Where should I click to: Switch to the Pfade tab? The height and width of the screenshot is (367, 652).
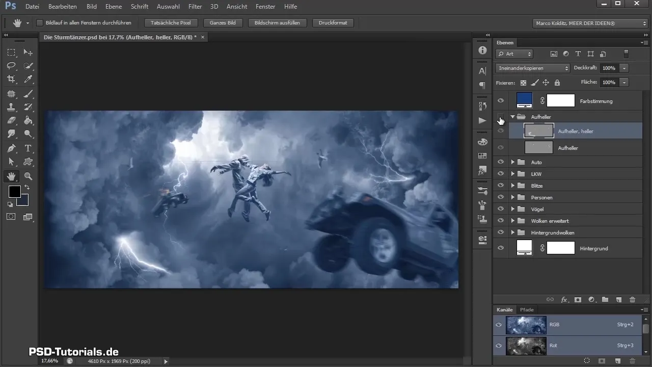pos(527,309)
